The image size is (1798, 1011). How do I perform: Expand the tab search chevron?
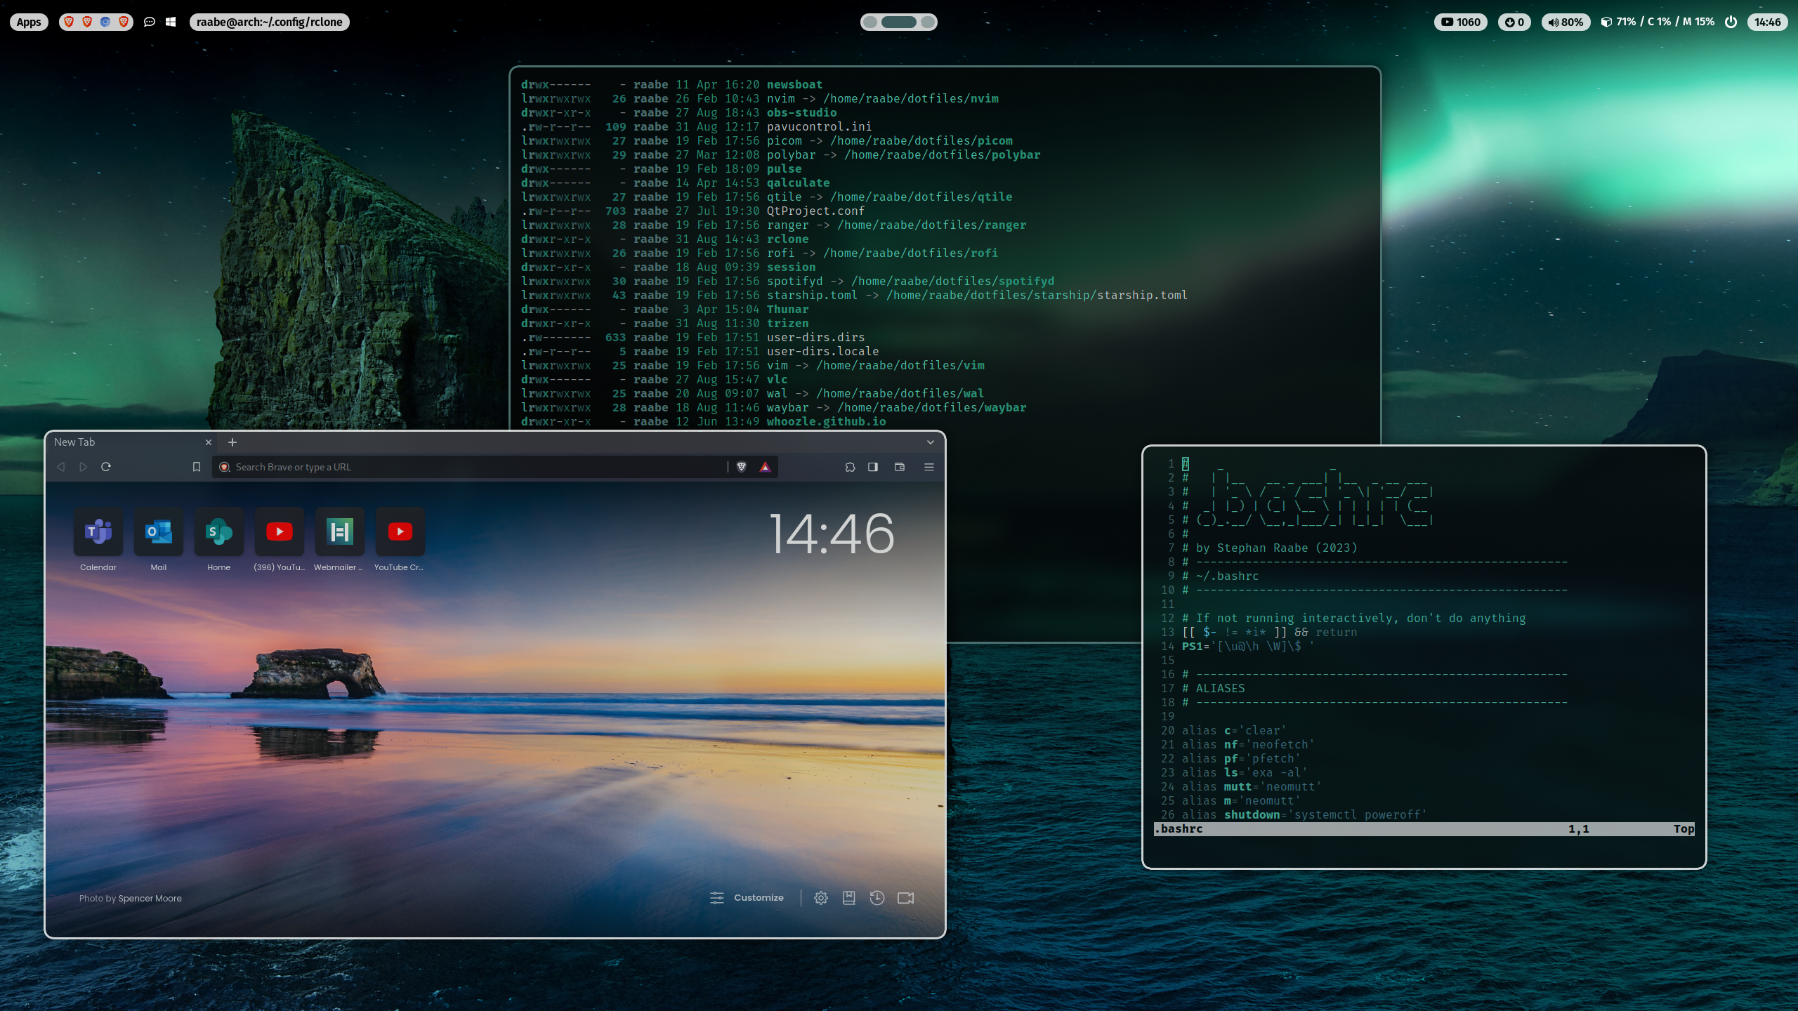(930, 442)
